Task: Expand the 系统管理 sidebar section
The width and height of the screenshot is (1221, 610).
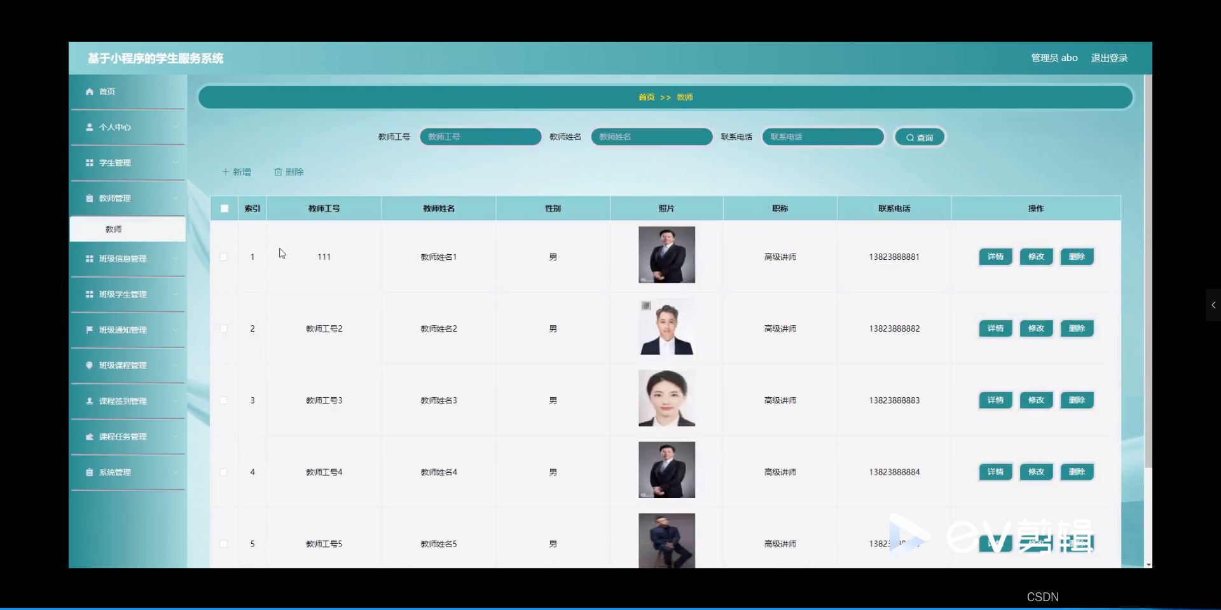Action: (x=177, y=472)
